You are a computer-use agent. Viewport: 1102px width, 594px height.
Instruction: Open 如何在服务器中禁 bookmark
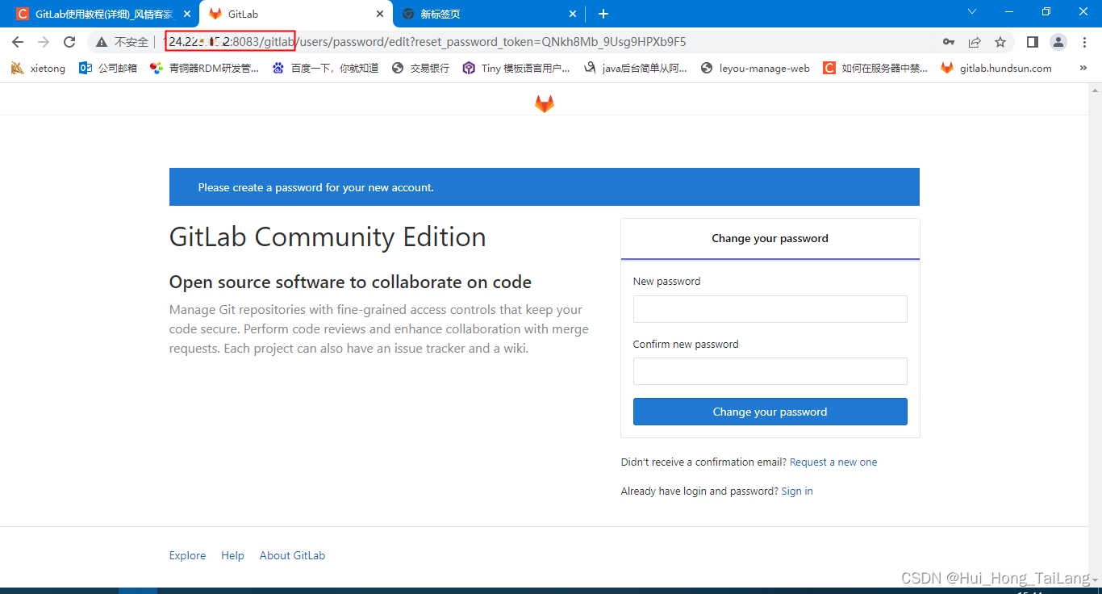(x=875, y=69)
